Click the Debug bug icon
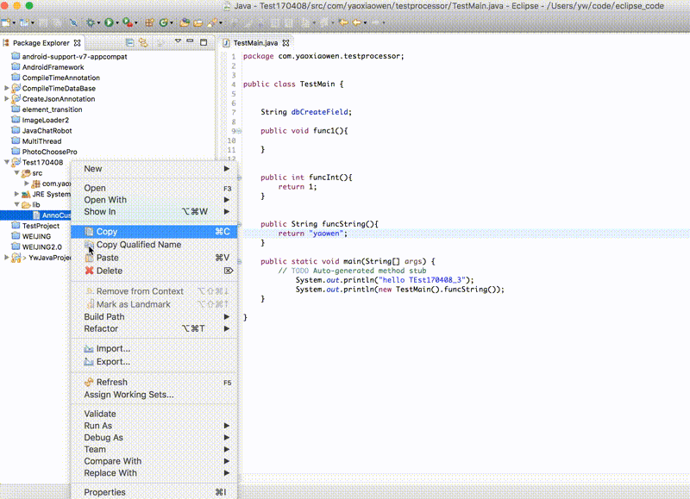690x499 pixels. (91, 22)
